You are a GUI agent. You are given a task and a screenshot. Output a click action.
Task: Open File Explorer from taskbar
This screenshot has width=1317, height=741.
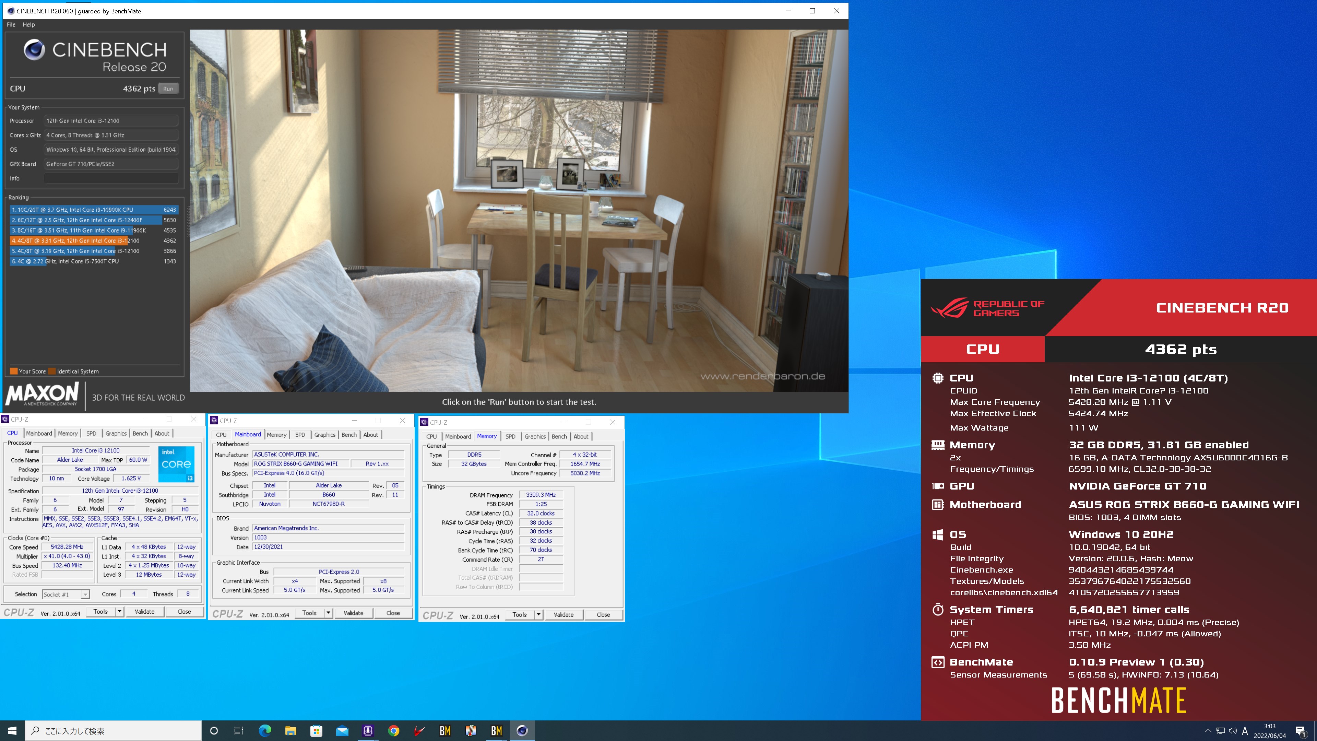pos(290,731)
